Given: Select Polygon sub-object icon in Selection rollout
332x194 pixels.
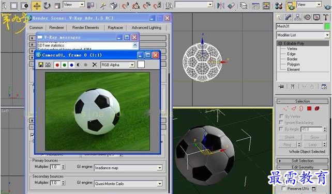Looking at the screenshot, I should pos(309,109).
